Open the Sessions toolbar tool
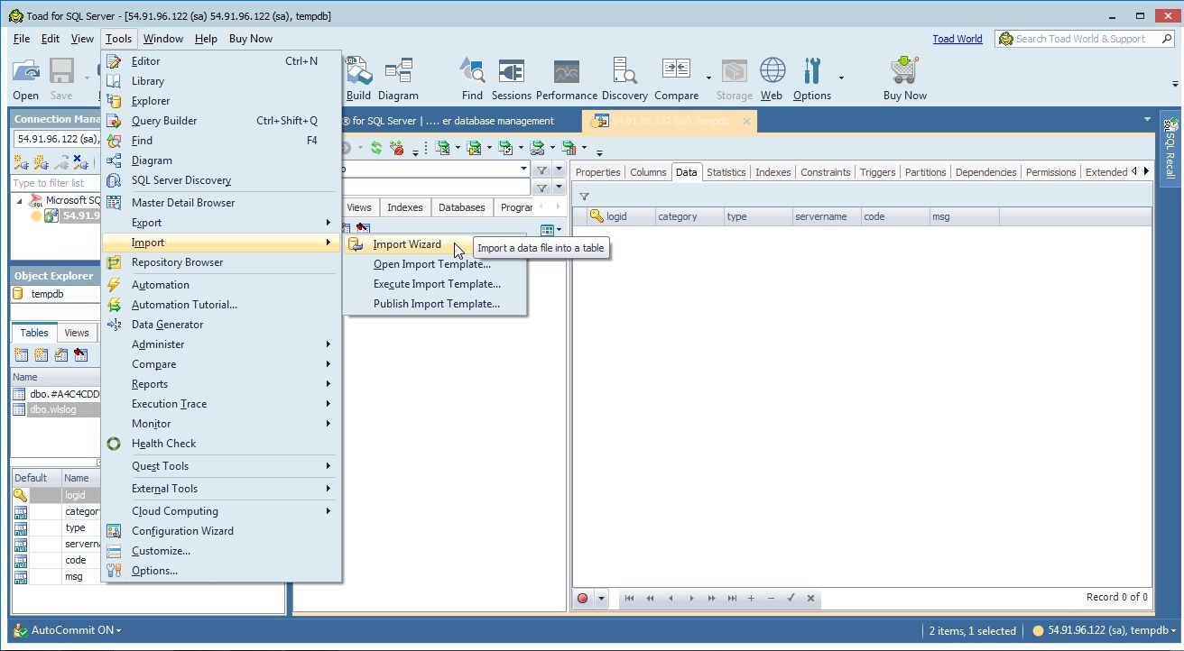Viewport: 1184px width, 651px height. 512,80
